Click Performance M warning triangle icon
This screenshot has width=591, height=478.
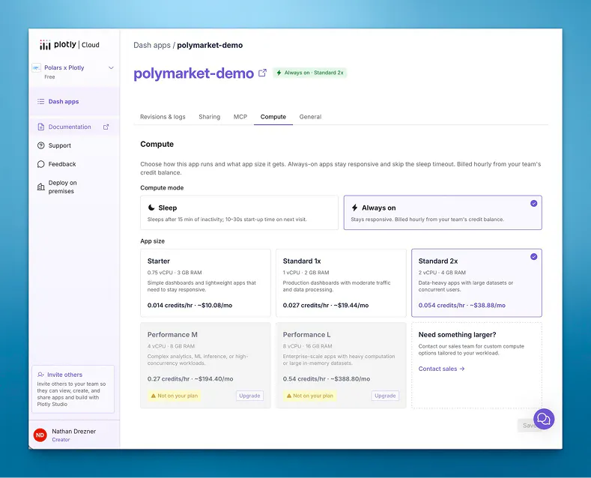click(154, 396)
